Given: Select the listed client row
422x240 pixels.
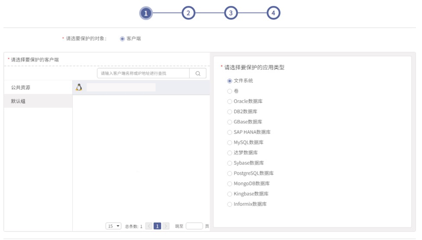Looking at the screenshot, I should tap(141, 88).
